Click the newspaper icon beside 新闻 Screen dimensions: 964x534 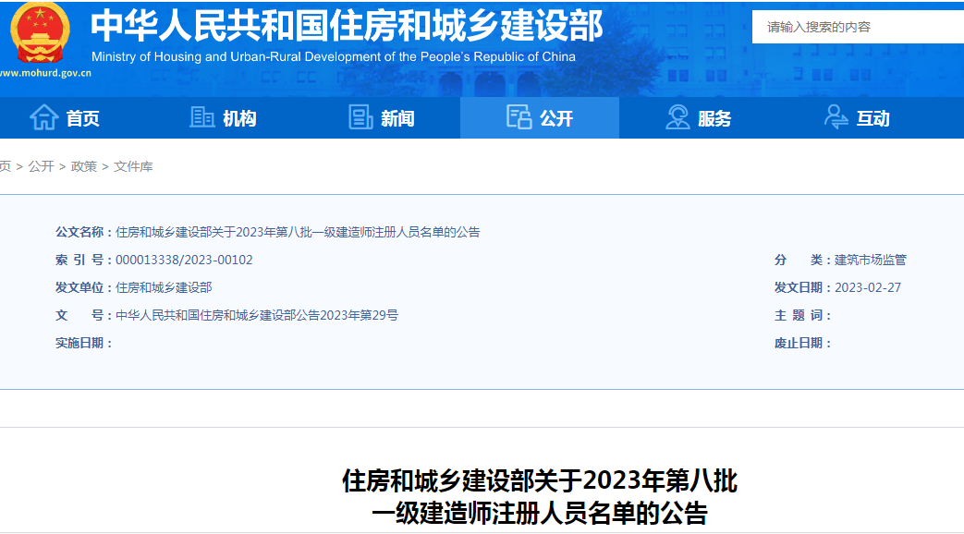pos(360,116)
